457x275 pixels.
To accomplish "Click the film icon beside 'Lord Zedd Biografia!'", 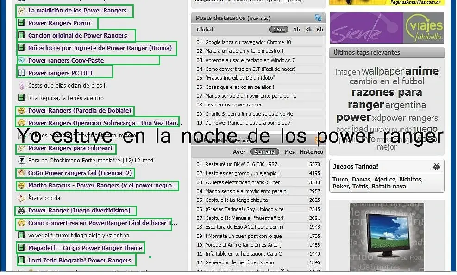I will [x=21, y=260].
